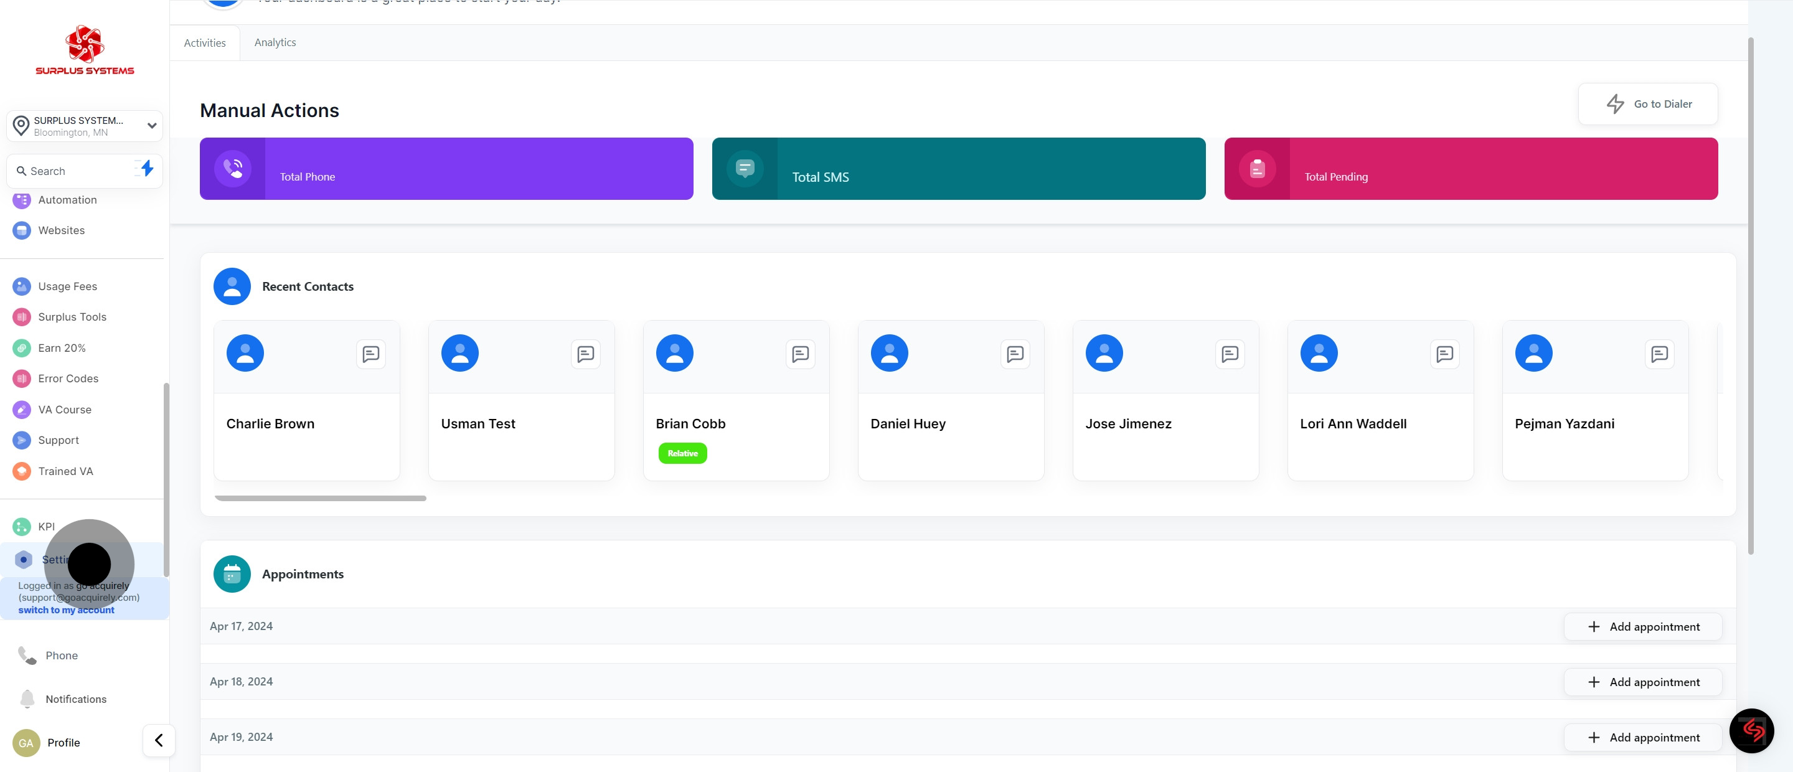
Task: Open floating chat widget icon
Action: (1751, 730)
